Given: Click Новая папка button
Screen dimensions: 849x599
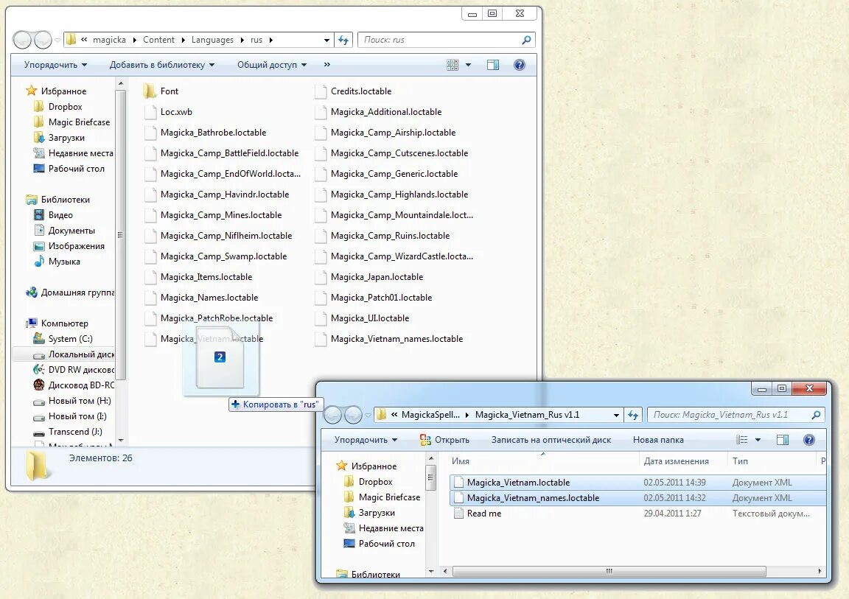Looking at the screenshot, I should tap(658, 440).
